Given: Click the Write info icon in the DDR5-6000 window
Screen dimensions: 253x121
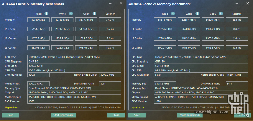Looking at the screenshot, I should (x=71, y=14).
